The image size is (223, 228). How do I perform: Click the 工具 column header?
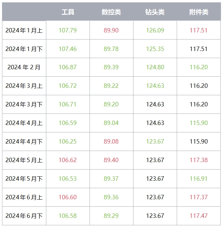point(68,12)
